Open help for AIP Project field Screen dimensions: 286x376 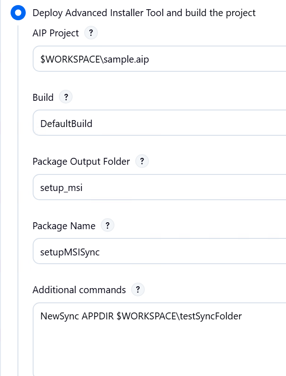click(x=91, y=33)
